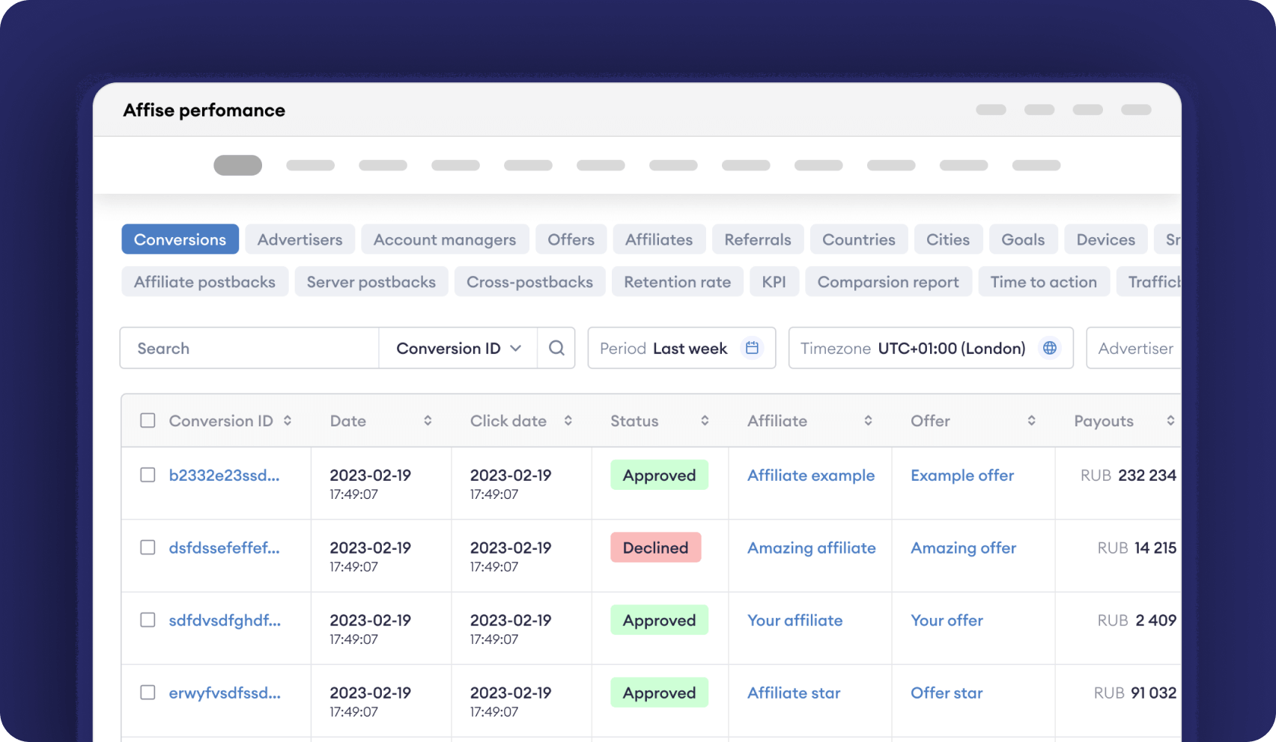This screenshot has width=1276, height=742.
Task: Open the Advertiser filter dropdown
Action: pyautogui.click(x=1134, y=348)
